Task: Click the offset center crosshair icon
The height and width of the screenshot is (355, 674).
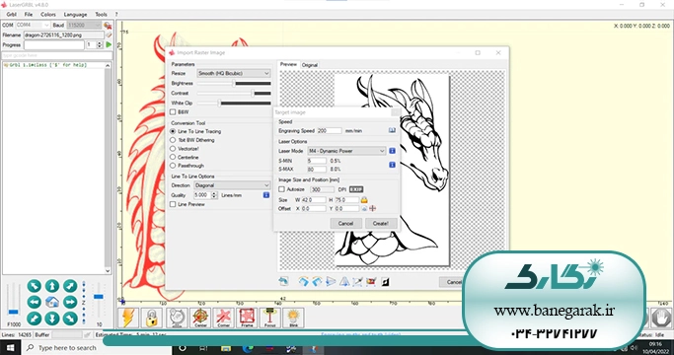Action: (x=373, y=208)
